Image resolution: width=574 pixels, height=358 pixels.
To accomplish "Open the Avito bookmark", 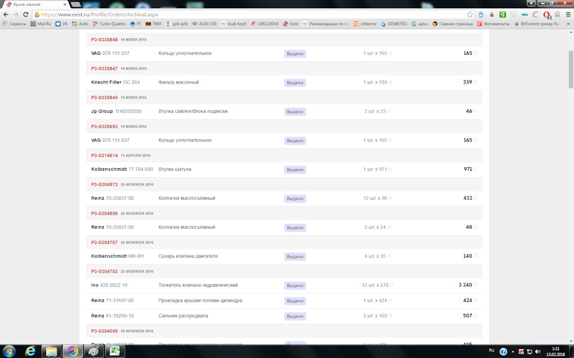I will [80, 24].
